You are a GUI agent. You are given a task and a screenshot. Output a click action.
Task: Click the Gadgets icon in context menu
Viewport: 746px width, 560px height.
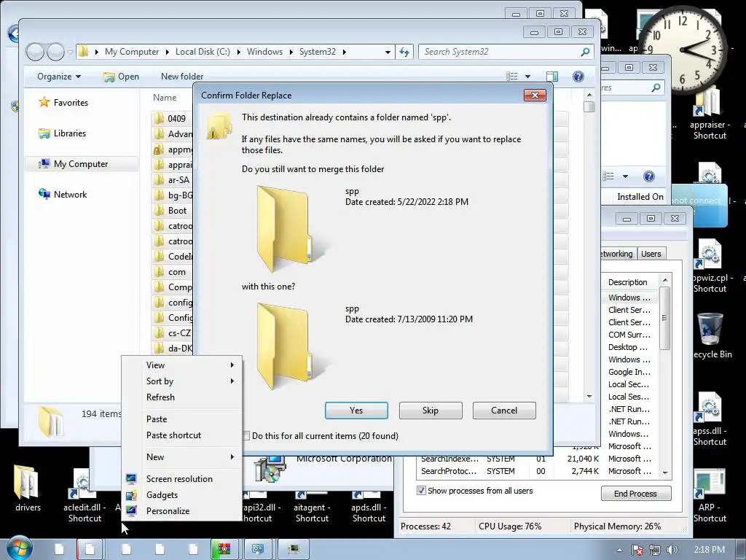click(131, 495)
